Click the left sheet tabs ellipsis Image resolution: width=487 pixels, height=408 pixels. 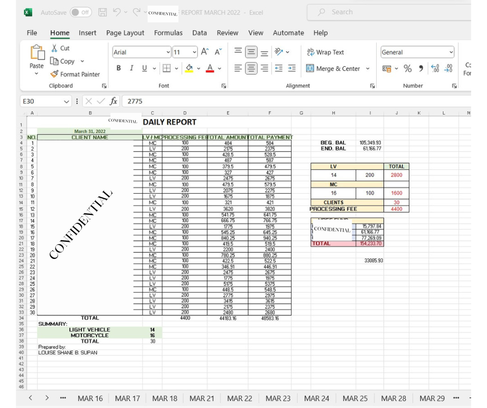[63, 398]
